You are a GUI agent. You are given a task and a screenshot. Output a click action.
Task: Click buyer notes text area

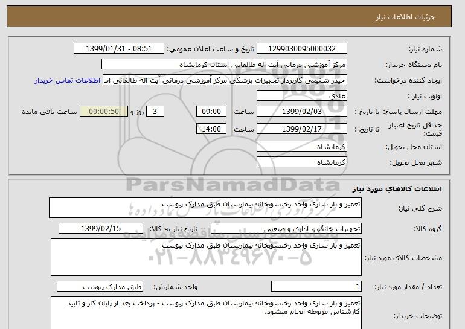point(206,313)
